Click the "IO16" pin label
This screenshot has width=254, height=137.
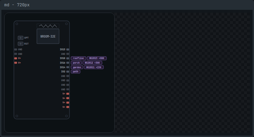pyautogui.click(x=62, y=63)
